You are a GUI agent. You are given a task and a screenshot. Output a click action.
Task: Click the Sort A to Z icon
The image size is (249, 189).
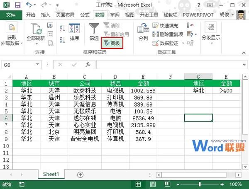pyautogui.click(x=62, y=28)
